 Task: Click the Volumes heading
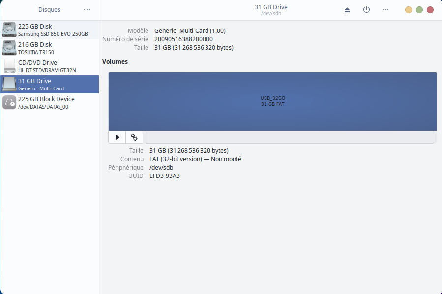click(x=115, y=62)
